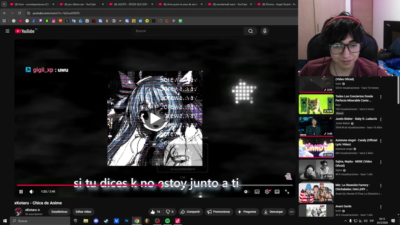The image size is (400, 225).
Task: Open the YouTube guide hamburger menu
Action: coord(7,31)
